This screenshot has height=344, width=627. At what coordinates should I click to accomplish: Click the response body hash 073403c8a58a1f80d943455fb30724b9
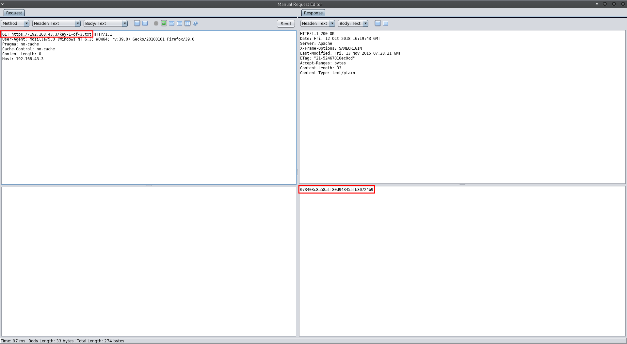point(337,190)
